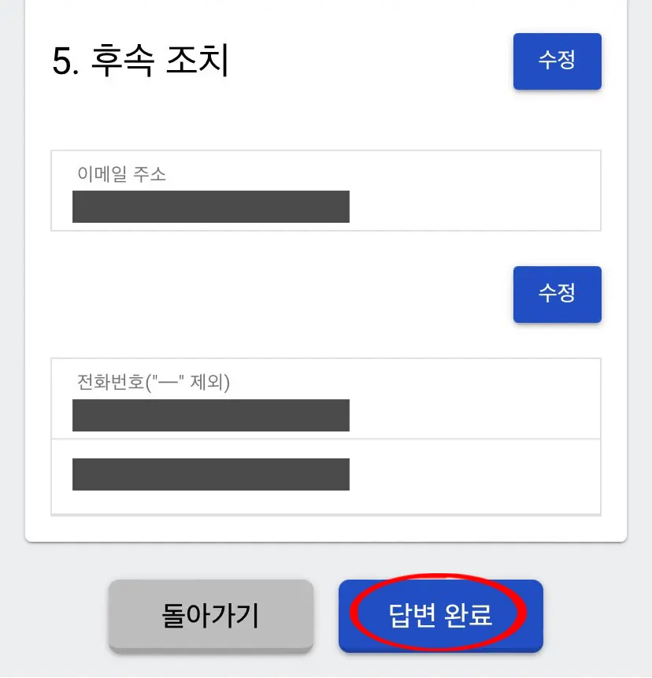Screen dimensions: 652x678
Task: Click the word 돌아가기 on the gray button
Action: coord(210,616)
